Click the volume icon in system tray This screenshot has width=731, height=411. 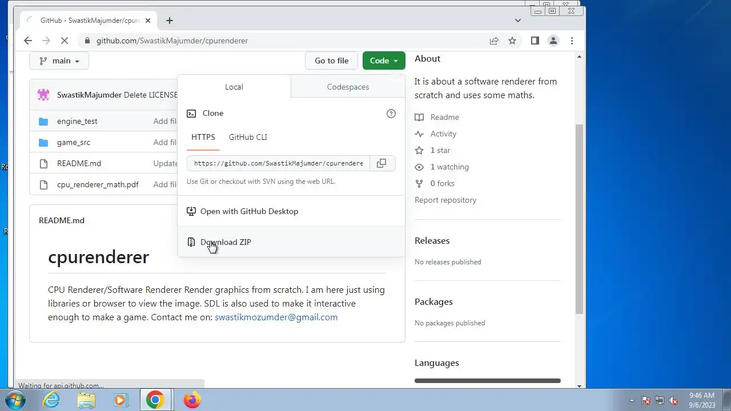point(673,400)
